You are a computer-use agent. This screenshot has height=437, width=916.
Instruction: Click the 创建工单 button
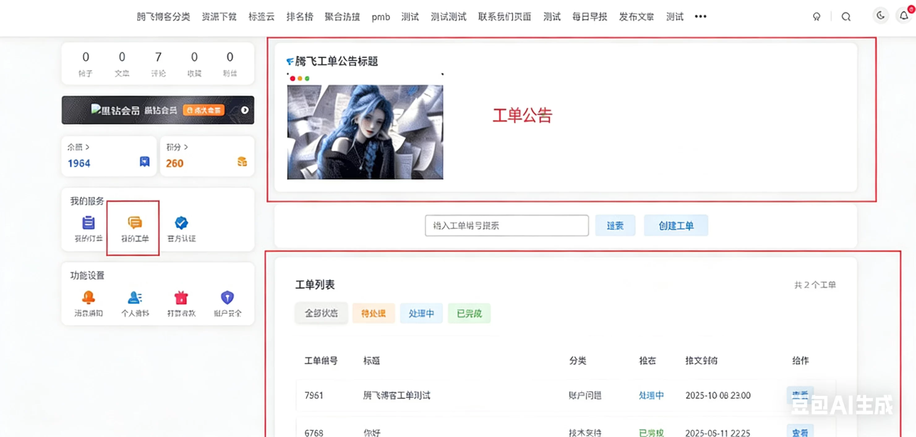675,225
